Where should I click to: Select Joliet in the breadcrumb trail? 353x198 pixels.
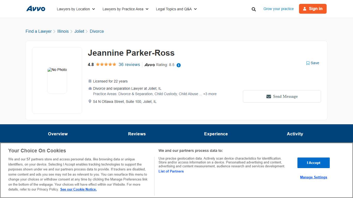79,31
